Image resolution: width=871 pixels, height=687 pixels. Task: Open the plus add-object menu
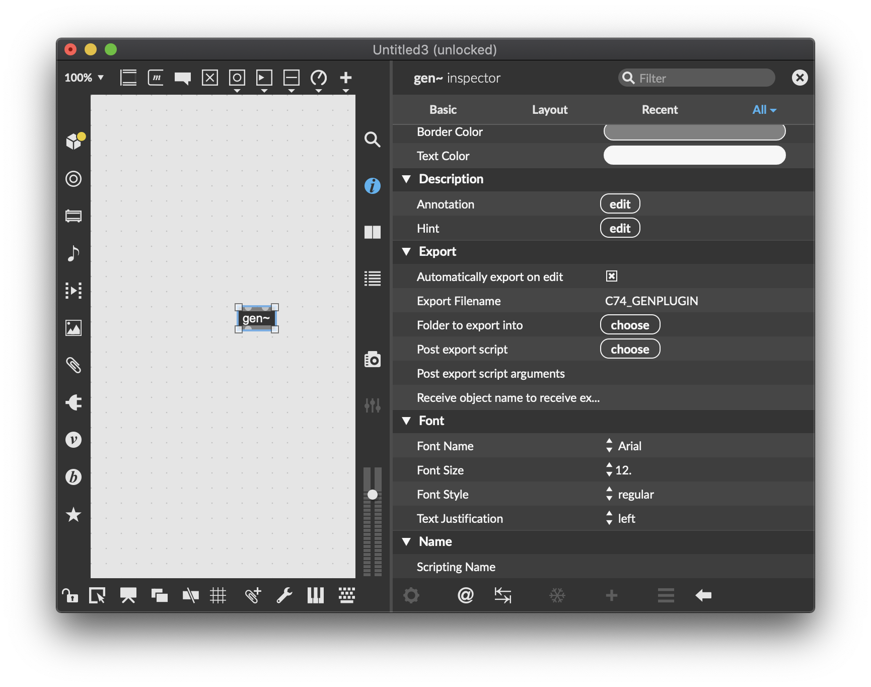pos(346,78)
